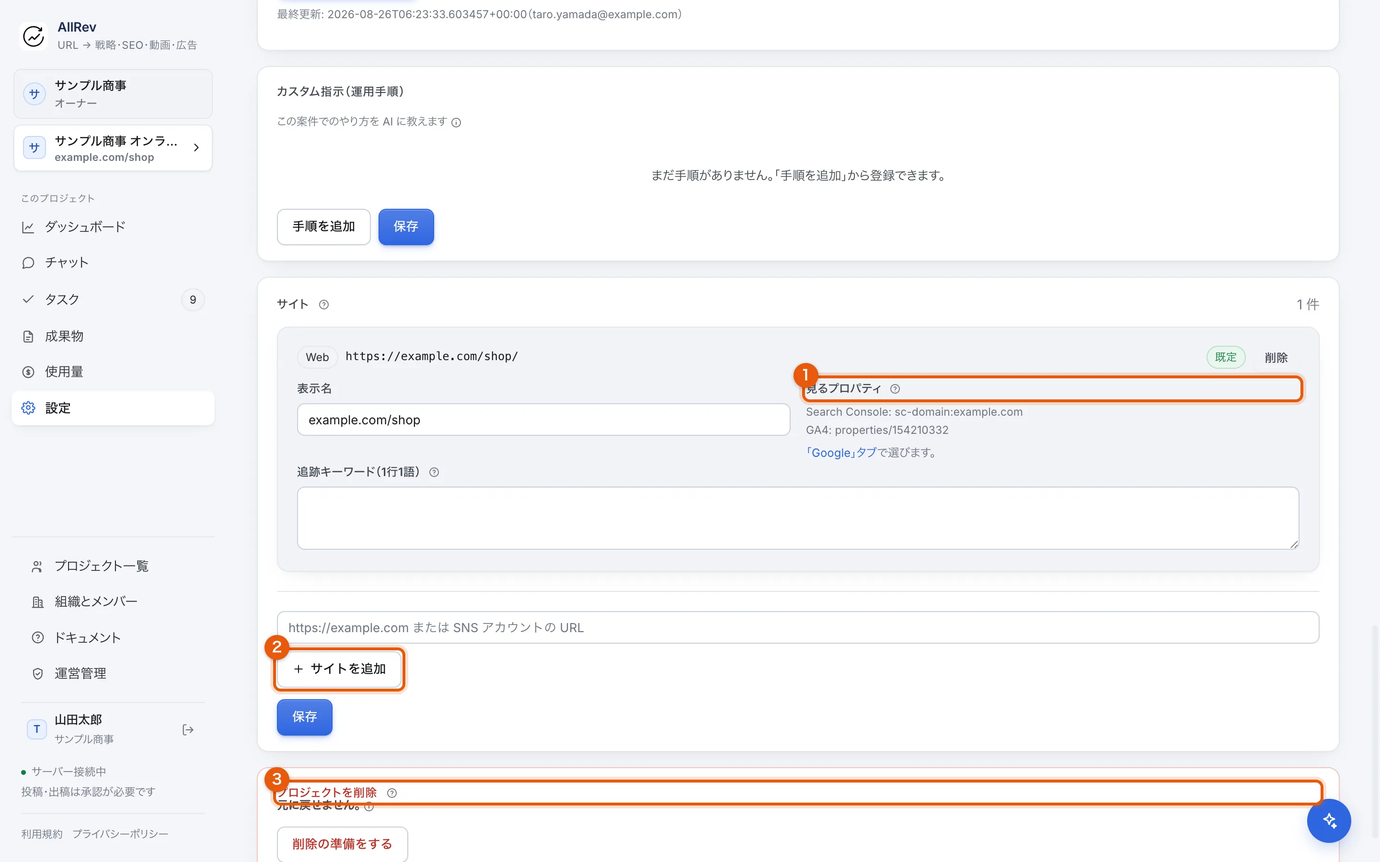Click the site URL input field
This screenshot has height=862, width=1380.
click(x=798, y=627)
